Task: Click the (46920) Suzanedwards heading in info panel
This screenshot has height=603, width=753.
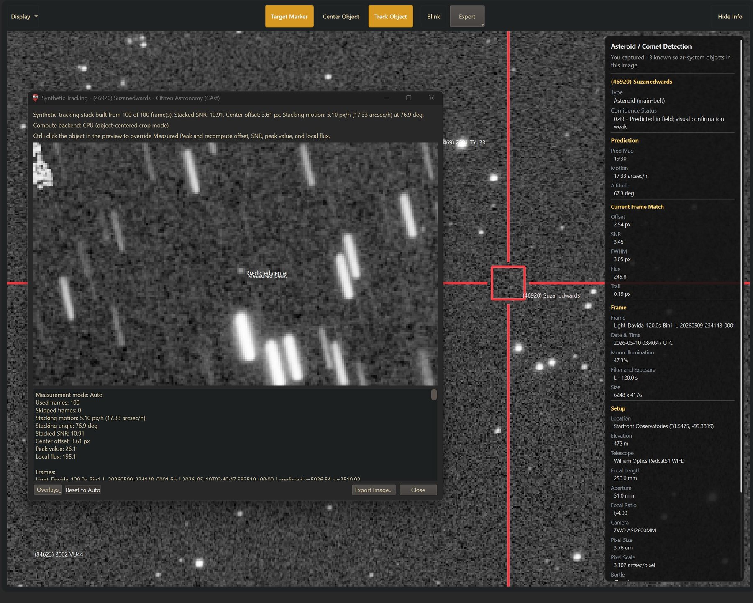Action: [641, 82]
